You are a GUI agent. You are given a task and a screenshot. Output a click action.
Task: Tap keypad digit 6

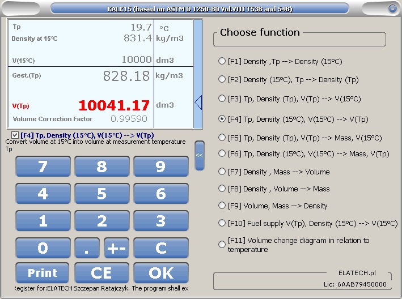(x=161, y=194)
